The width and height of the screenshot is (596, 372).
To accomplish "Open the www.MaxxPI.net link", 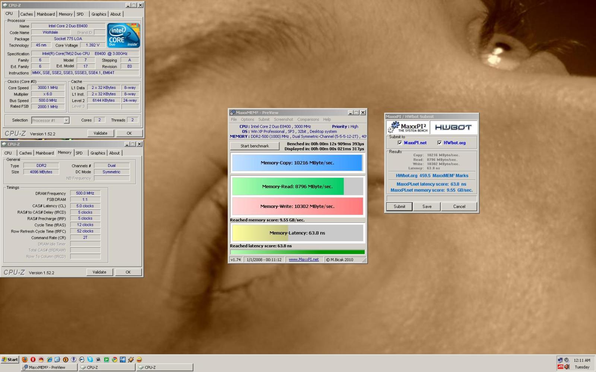I will [x=304, y=260].
